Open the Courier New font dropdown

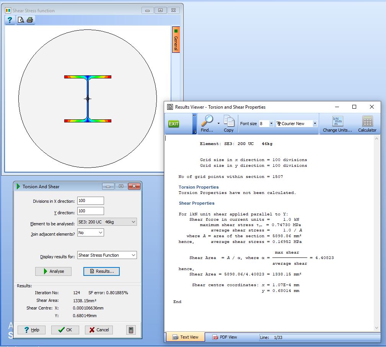click(x=315, y=124)
